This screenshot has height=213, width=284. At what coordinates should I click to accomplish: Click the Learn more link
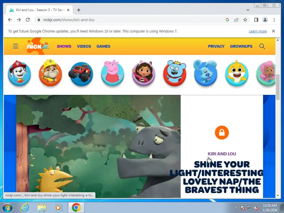click(258, 31)
